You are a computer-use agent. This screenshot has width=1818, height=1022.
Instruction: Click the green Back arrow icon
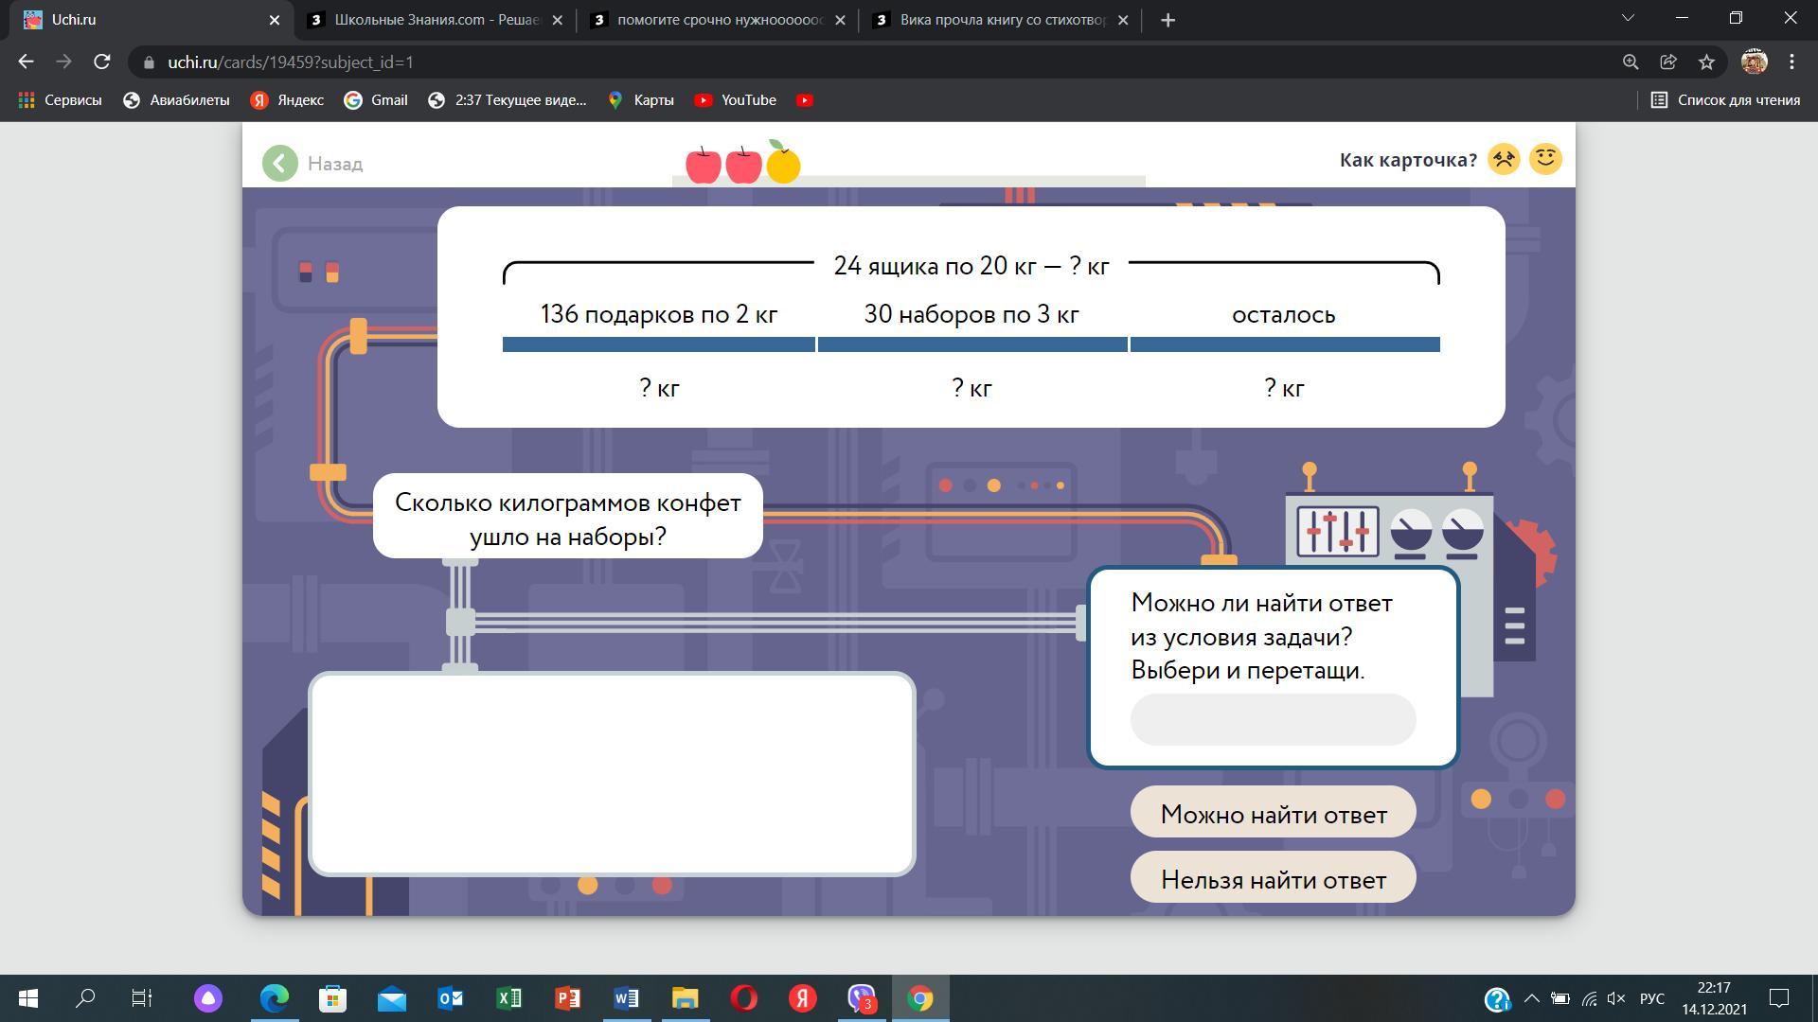pos(279,164)
